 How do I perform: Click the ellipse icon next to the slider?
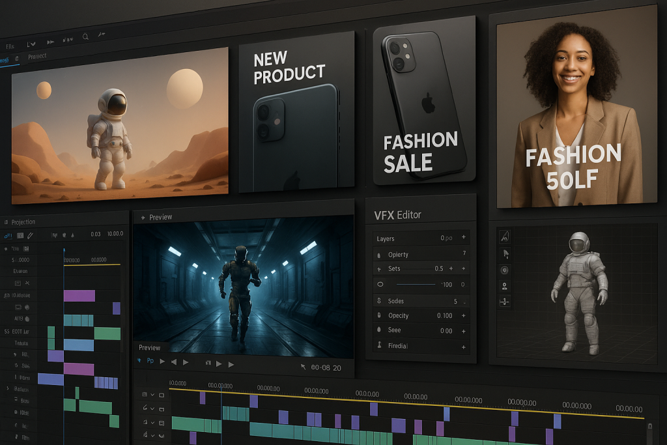pyautogui.click(x=380, y=284)
